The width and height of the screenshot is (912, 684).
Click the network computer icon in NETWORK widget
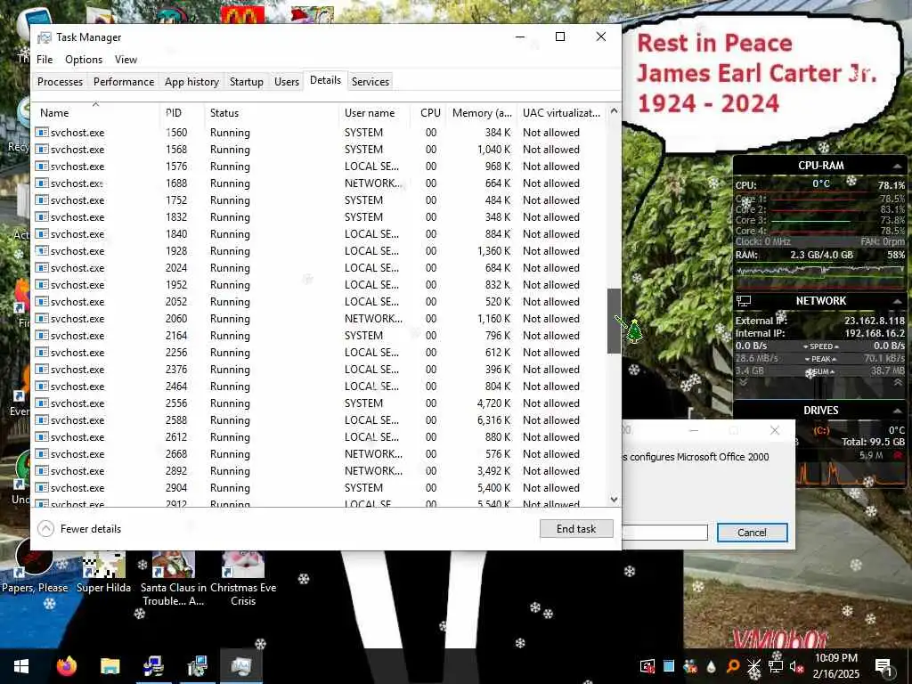coord(744,301)
